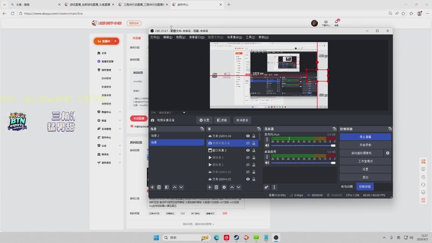Screen dimensions: 432x243
Task: Show the 视频采集设备 source
Action: pos(248,143)
